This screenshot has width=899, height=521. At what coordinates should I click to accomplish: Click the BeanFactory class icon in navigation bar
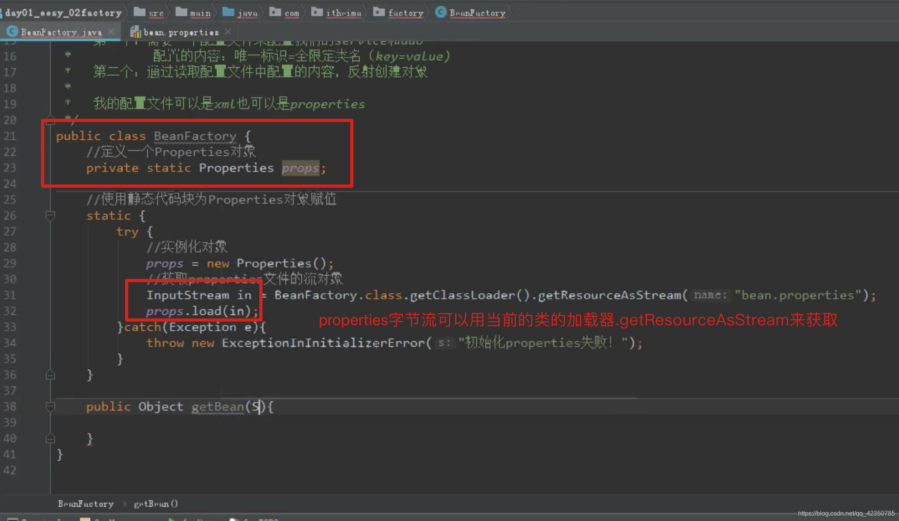click(x=441, y=12)
